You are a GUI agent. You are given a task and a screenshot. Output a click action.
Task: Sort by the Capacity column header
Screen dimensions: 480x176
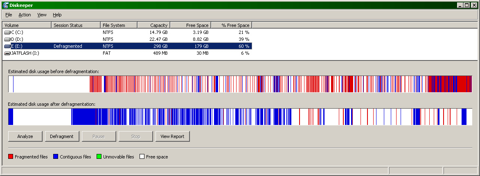click(x=154, y=25)
